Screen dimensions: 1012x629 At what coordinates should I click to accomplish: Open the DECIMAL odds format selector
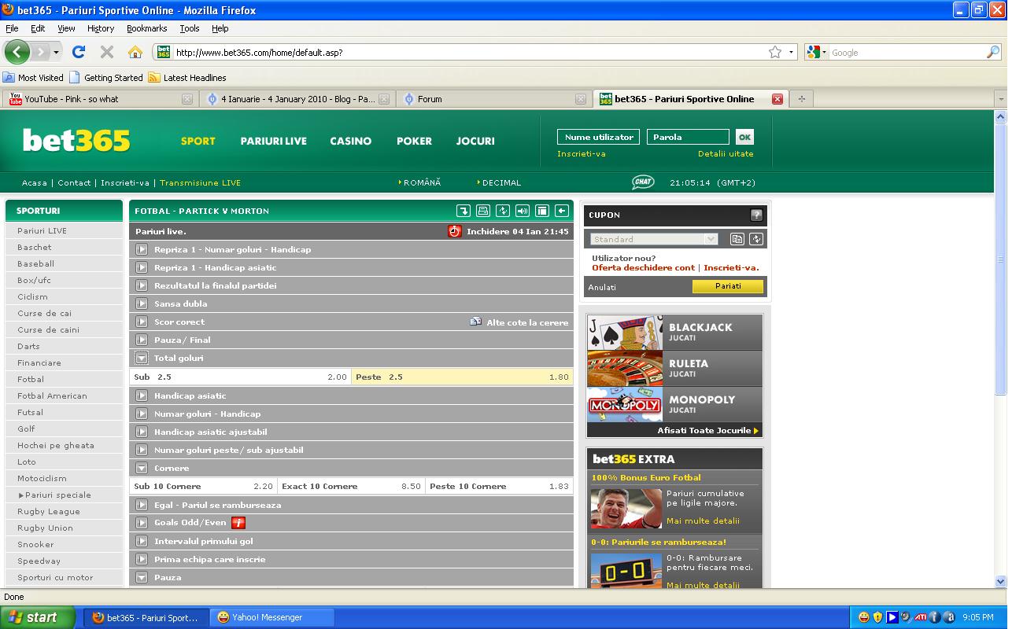tap(499, 182)
